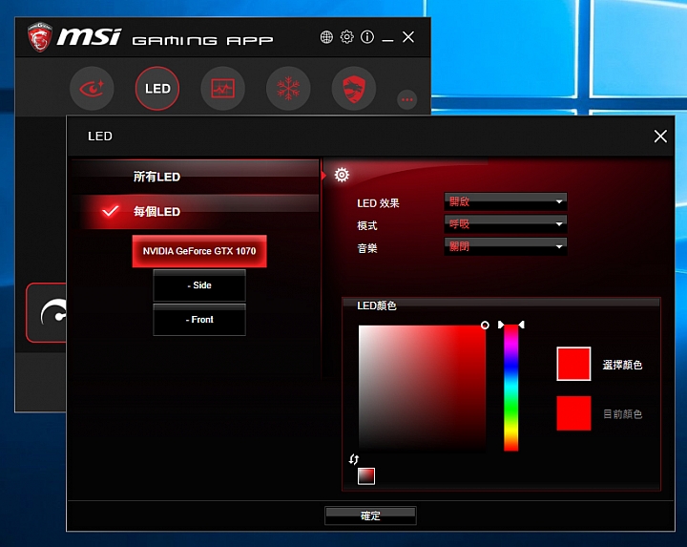
Task: Click the MSI dragon logo
Action: 40,37
